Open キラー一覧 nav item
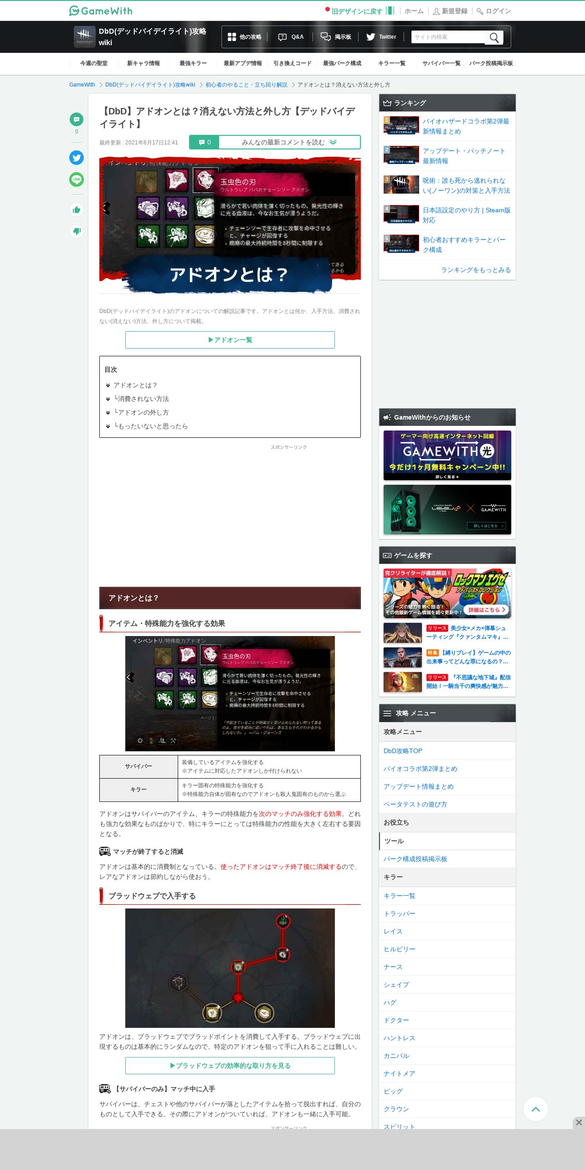 point(392,63)
